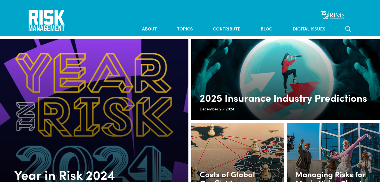Open the About menu
Screen dimensions: 383x182
click(x=149, y=29)
